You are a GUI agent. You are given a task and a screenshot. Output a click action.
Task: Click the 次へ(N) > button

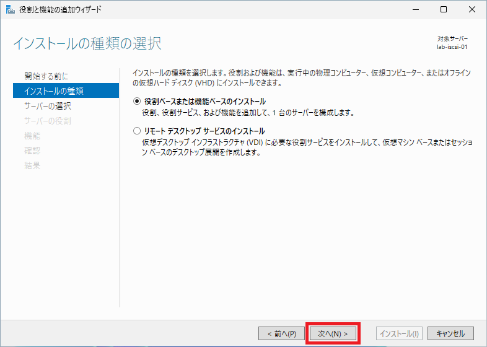coord(333,333)
